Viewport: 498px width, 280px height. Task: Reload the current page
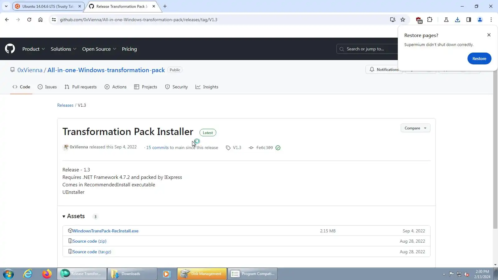(x=29, y=20)
